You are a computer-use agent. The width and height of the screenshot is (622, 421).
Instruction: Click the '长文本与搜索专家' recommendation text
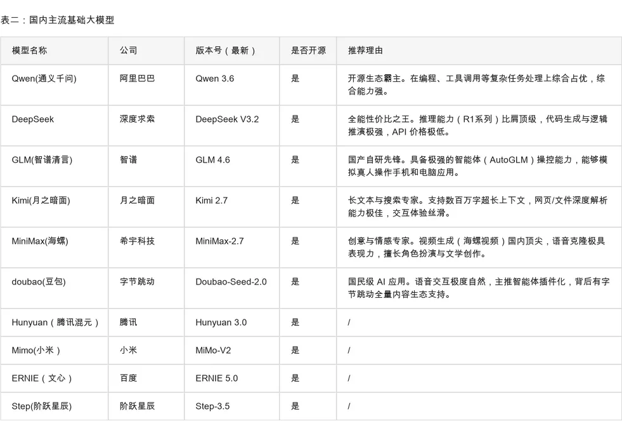coord(384,200)
